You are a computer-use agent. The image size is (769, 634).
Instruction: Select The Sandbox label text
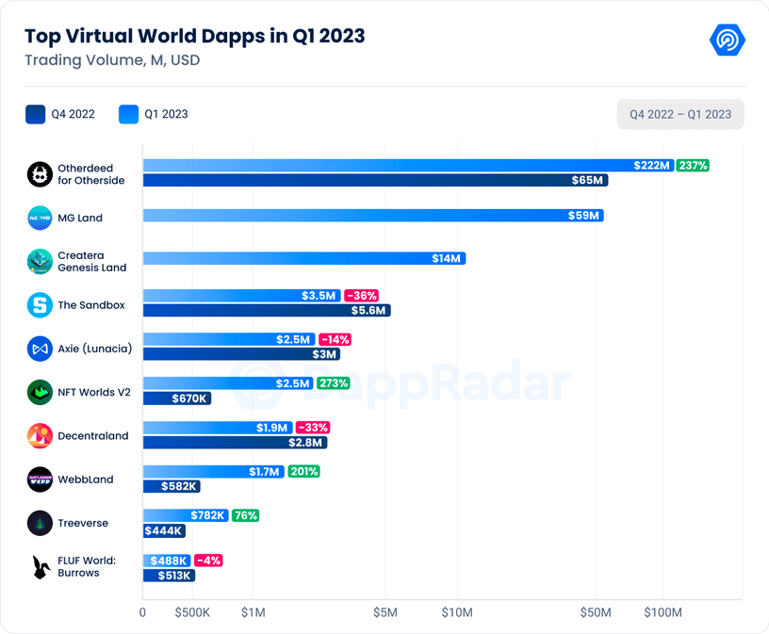90,305
